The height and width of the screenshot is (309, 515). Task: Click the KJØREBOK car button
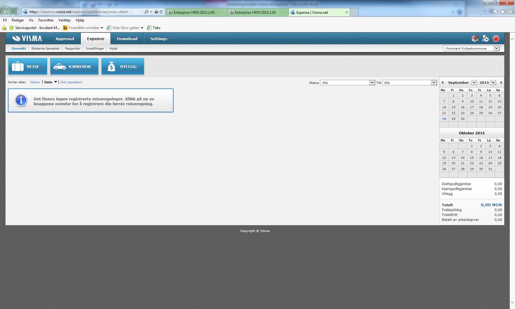(x=74, y=66)
